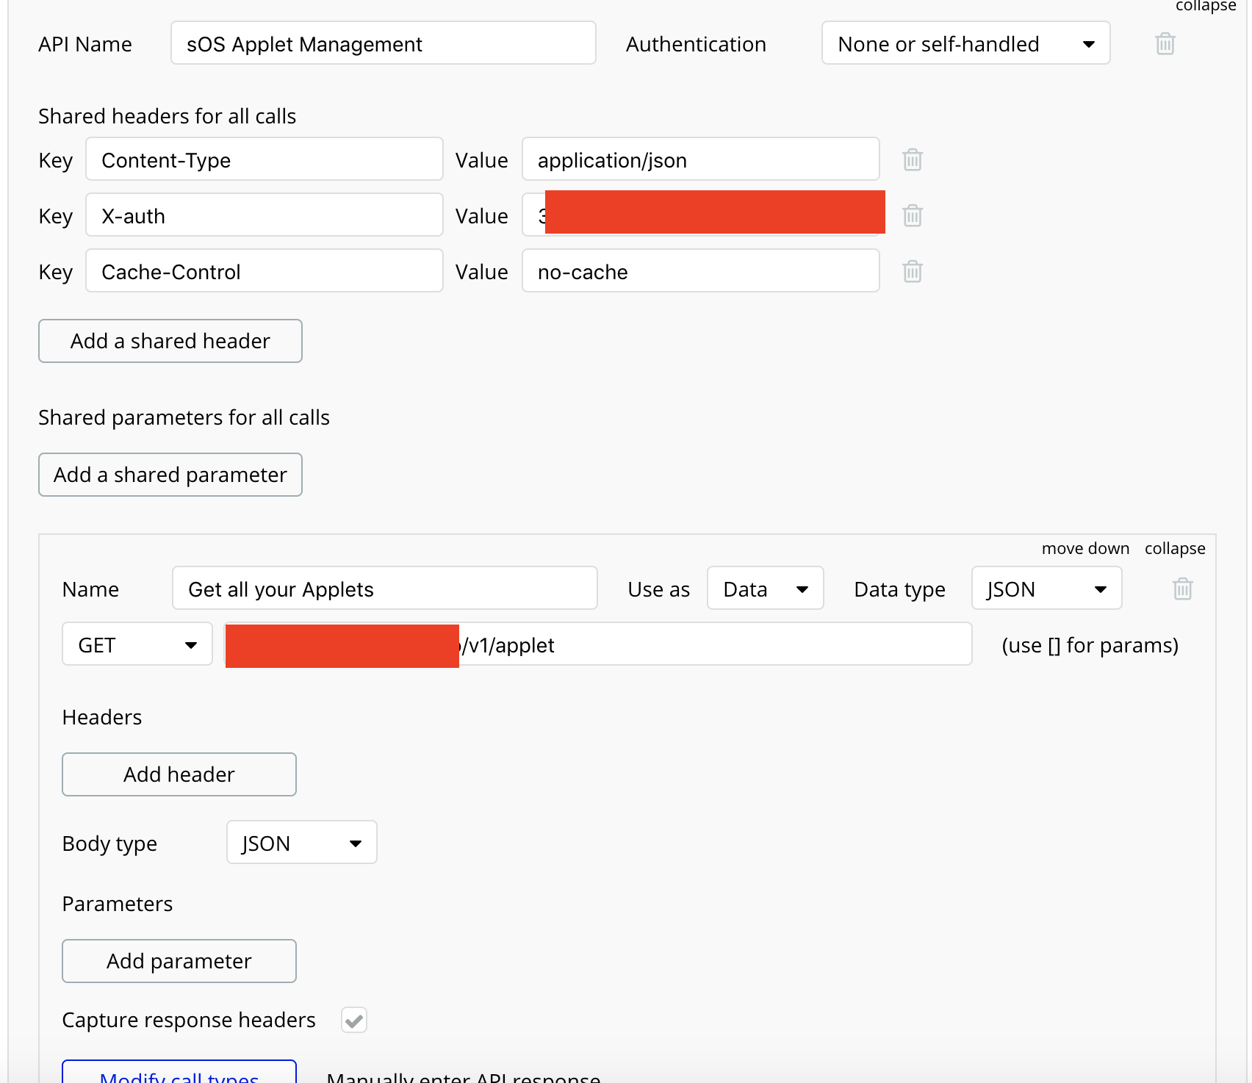Viewport: 1252px width, 1083px height.
Task: Expand the Use as Data dropdown
Action: pyautogui.click(x=765, y=589)
